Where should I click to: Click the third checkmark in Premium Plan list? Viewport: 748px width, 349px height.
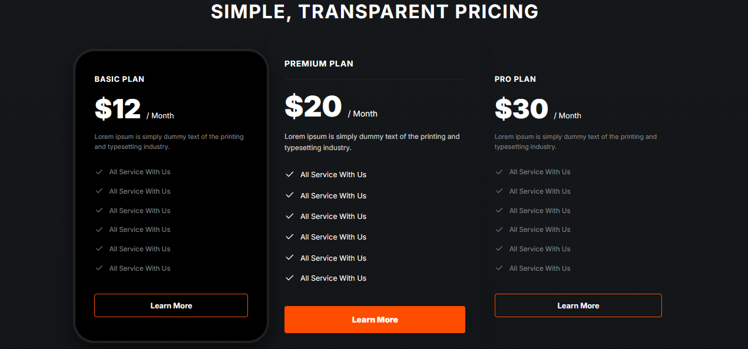(x=289, y=217)
